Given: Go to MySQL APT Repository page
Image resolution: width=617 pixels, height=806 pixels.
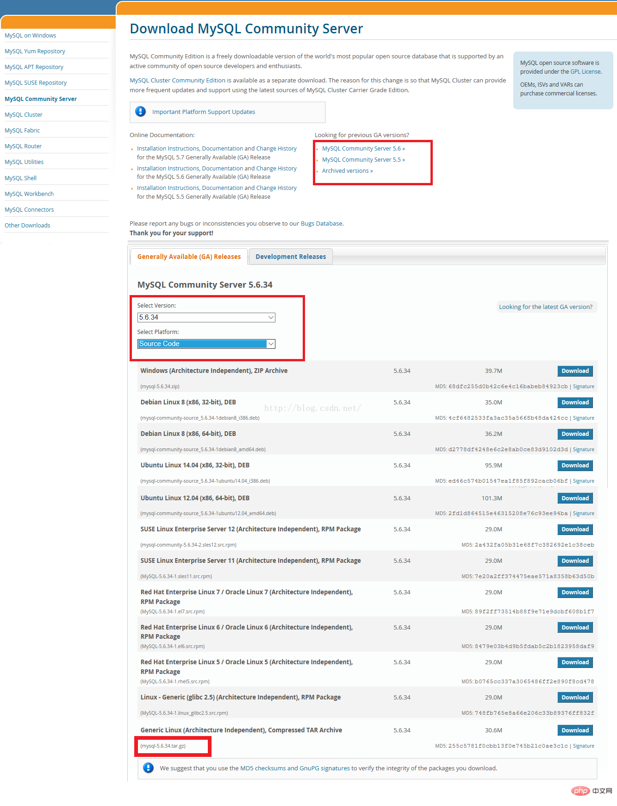Looking at the screenshot, I should coord(34,67).
